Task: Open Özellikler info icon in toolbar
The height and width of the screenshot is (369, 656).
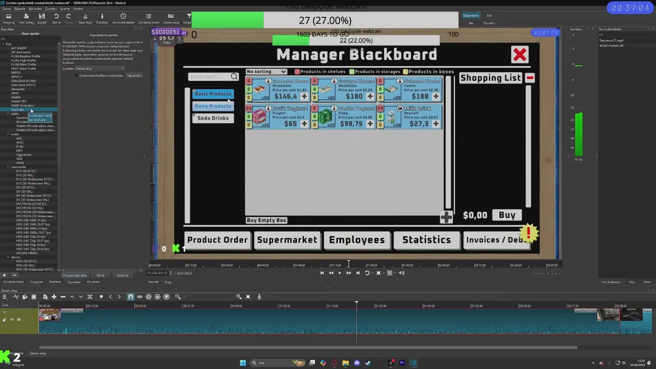Action: pyautogui.click(x=102, y=18)
